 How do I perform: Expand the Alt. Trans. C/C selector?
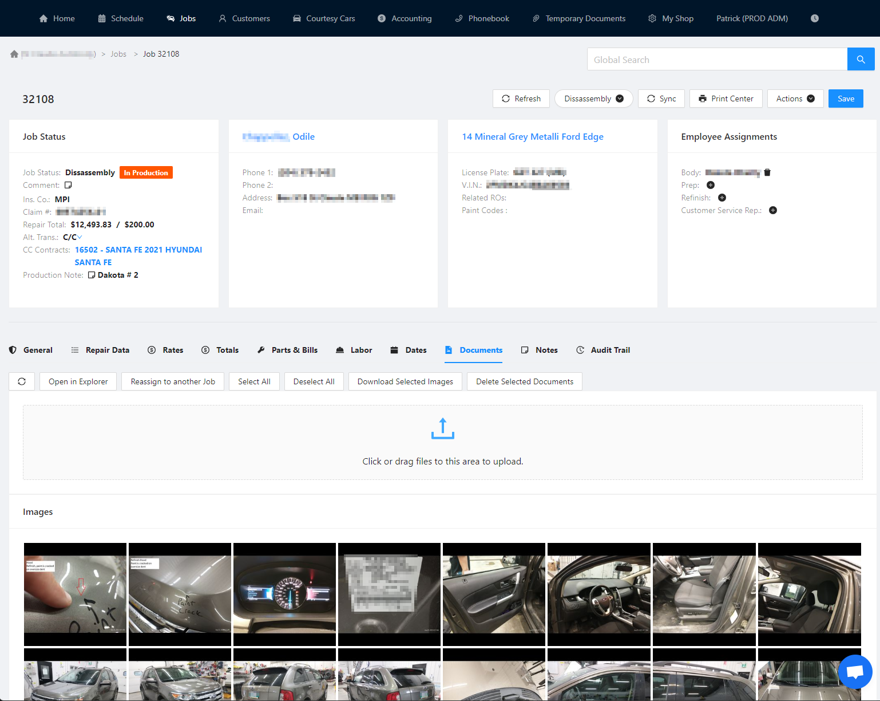pos(80,237)
